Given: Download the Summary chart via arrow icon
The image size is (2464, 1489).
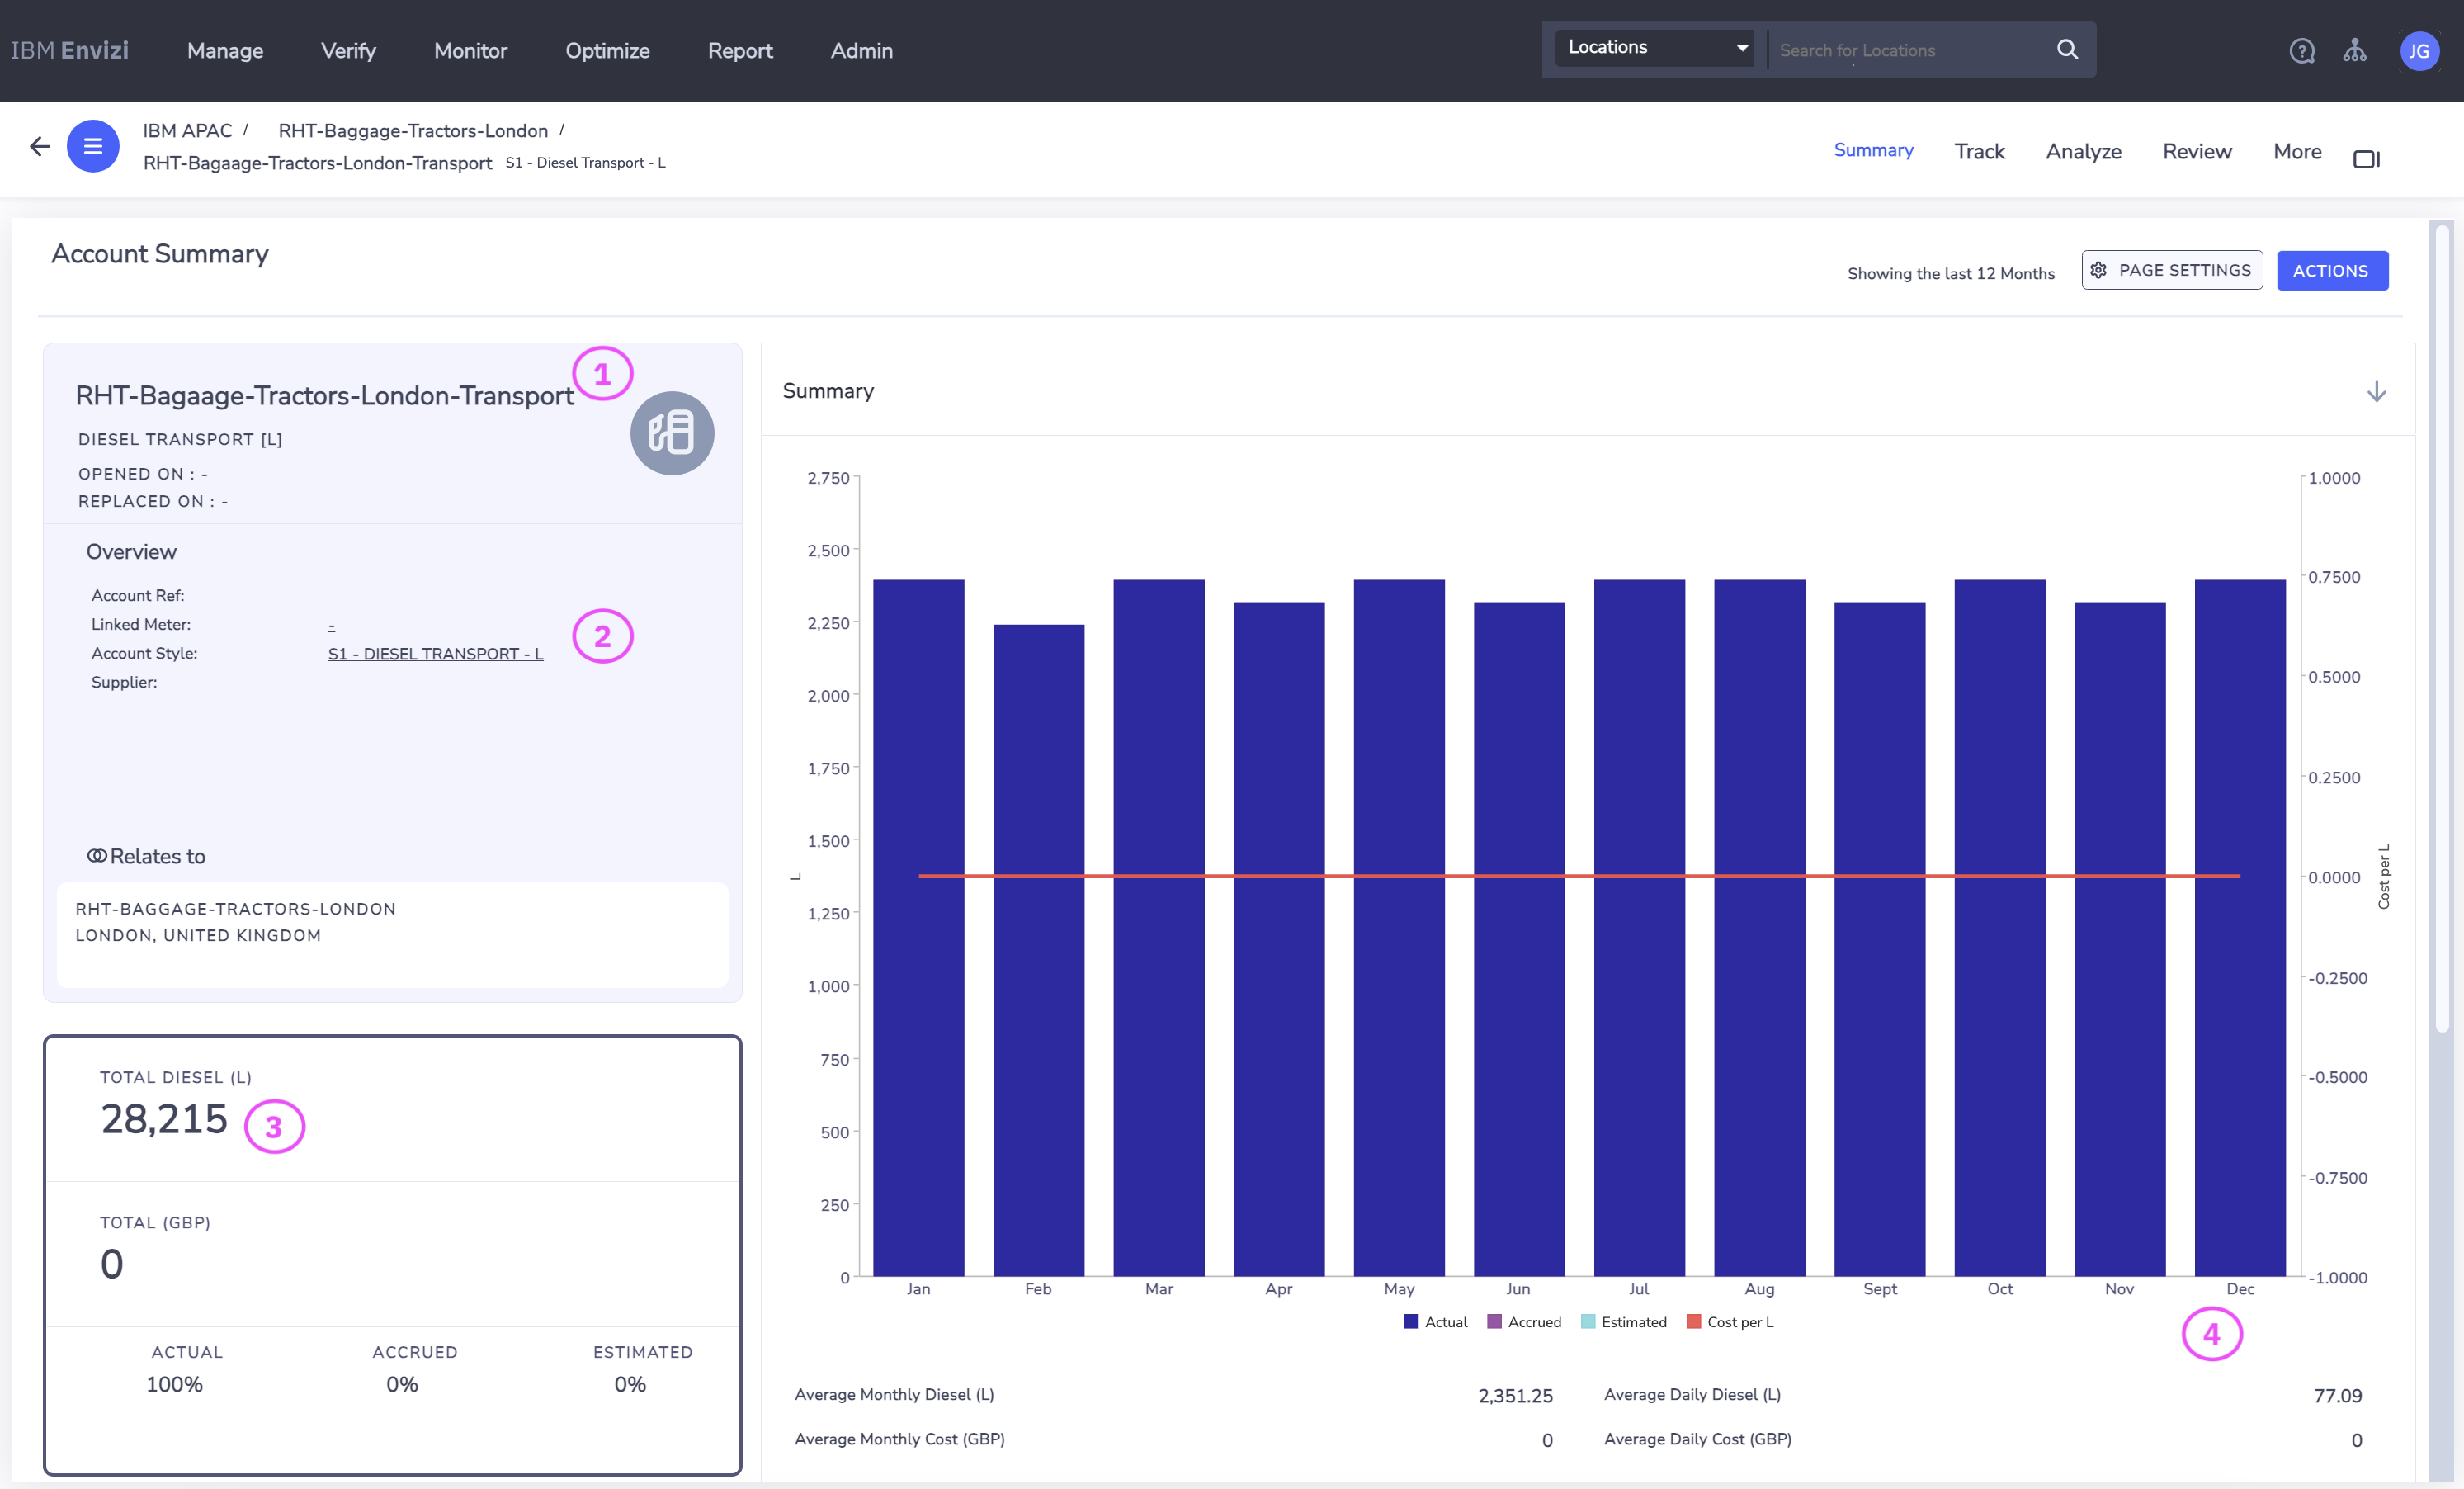Looking at the screenshot, I should click(2376, 391).
